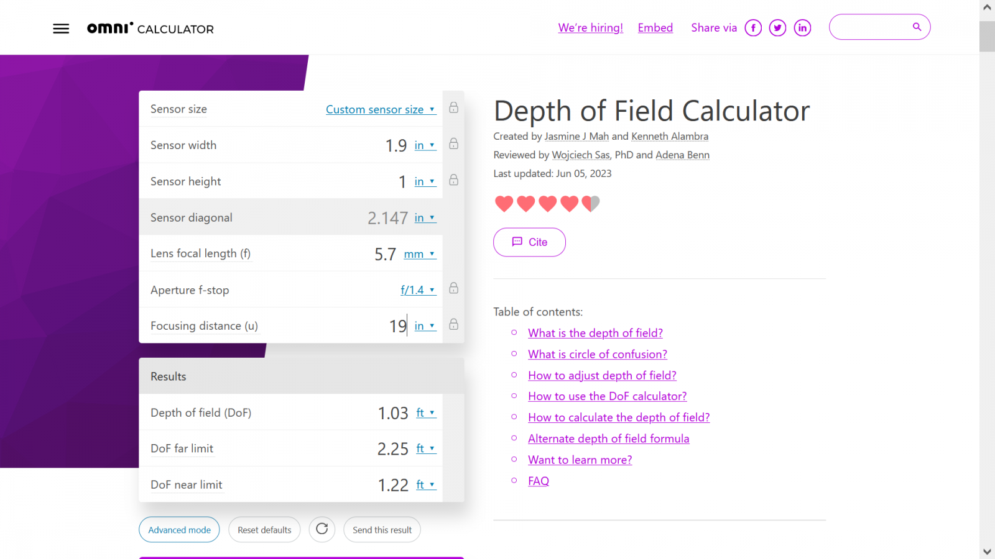Toggle the lock beside Focusing distance

point(454,324)
